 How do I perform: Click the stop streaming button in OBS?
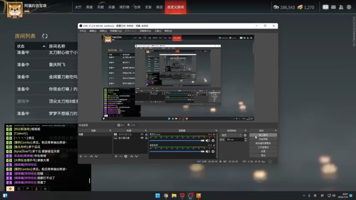pyautogui.click(x=263, y=135)
